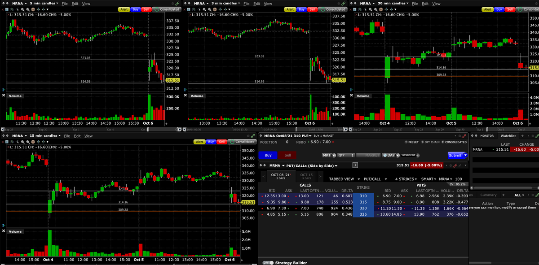Screen dimensions: 539x265
Task: Click the numbered 1 box in option chain header
Action: tap(355, 165)
